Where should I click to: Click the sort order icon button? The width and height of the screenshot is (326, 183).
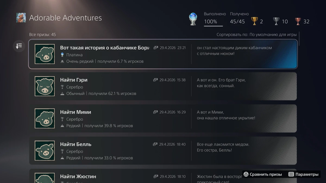point(19,46)
